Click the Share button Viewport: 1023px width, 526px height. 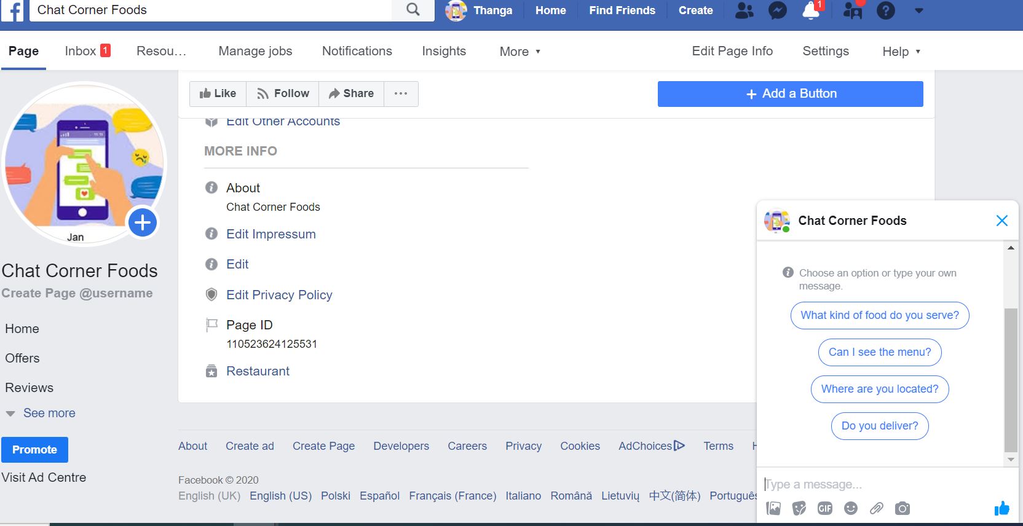click(351, 93)
